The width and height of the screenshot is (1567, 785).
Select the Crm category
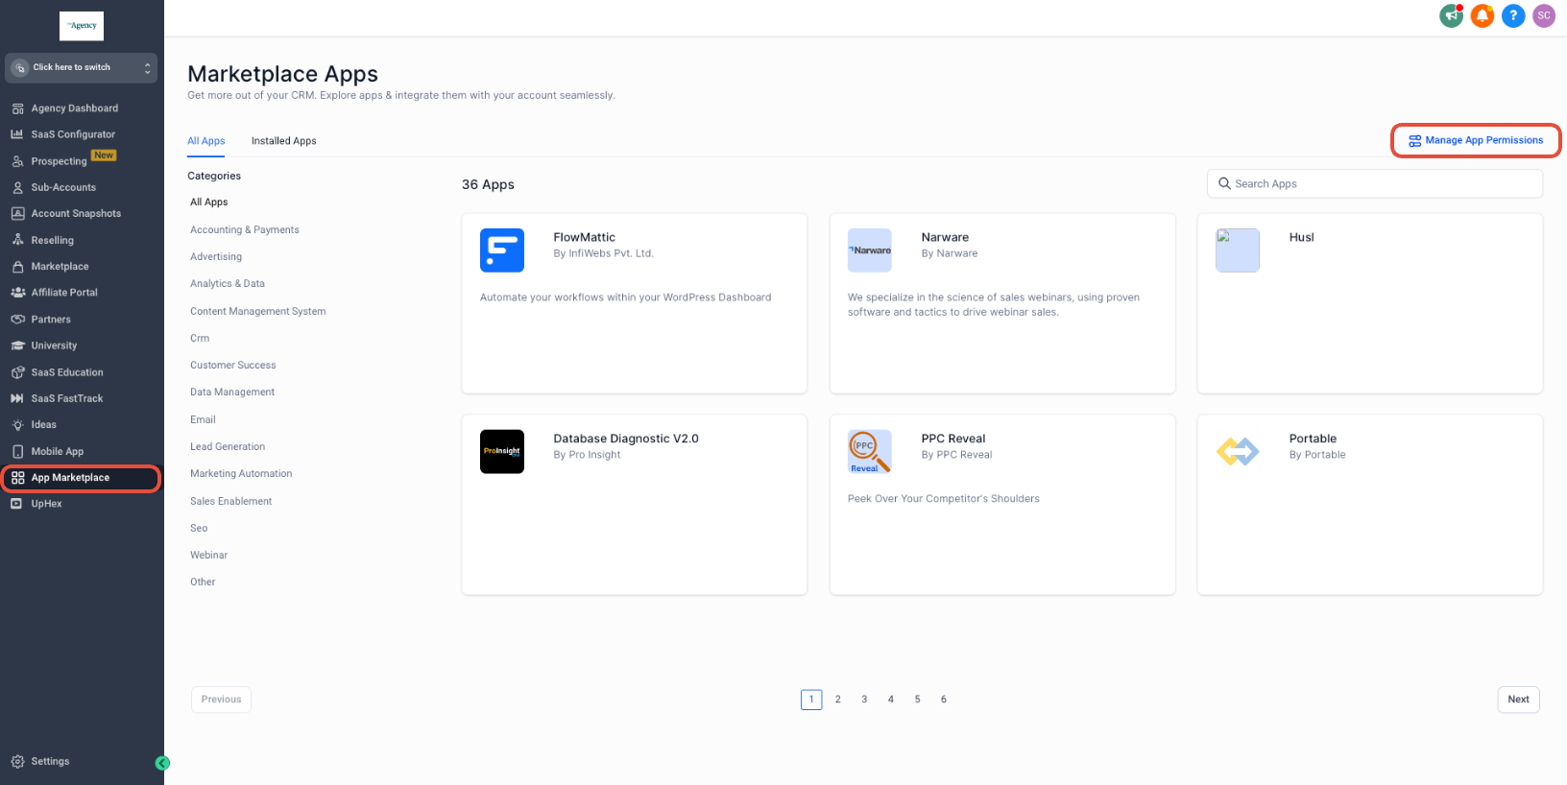[x=200, y=339]
